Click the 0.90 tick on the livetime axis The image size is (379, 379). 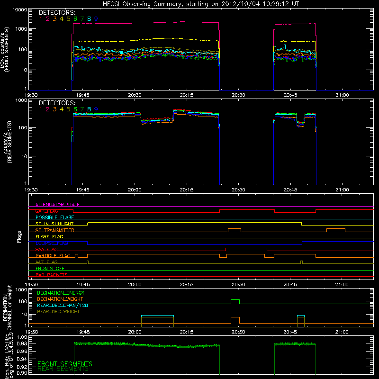tap(21, 373)
